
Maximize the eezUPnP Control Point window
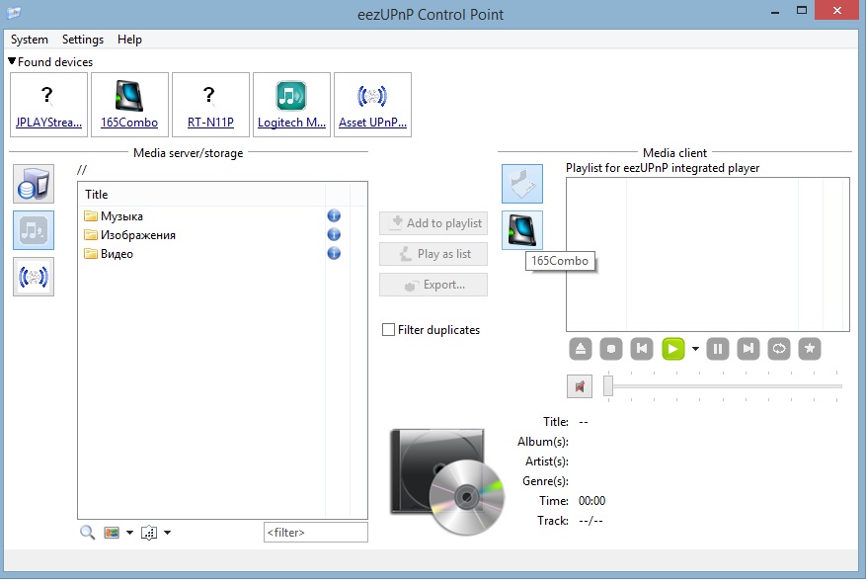[x=802, y=11]
